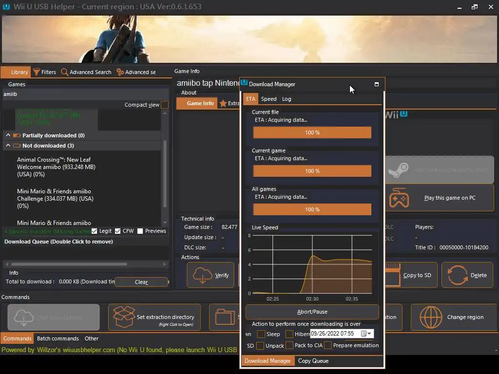The image size is (499, 374).
Task: Uncheck the CFW checkbox
Action: (x=118, y=231)
